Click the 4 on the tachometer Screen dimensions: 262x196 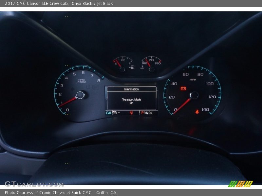coord(66,78)
